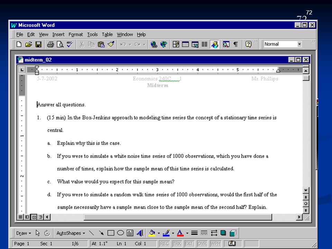
Task: Toggle EXT extend selection indicator
Action: coord(189,244)
